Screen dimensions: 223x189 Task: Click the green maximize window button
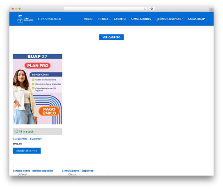click(20, 8)
